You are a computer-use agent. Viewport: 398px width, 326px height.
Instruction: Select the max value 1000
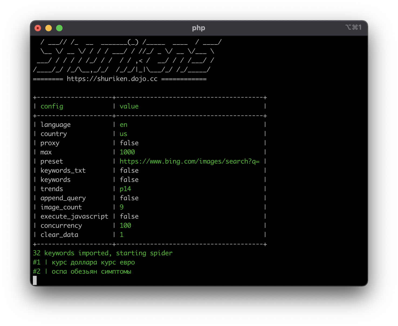click(x=127, y=152)
